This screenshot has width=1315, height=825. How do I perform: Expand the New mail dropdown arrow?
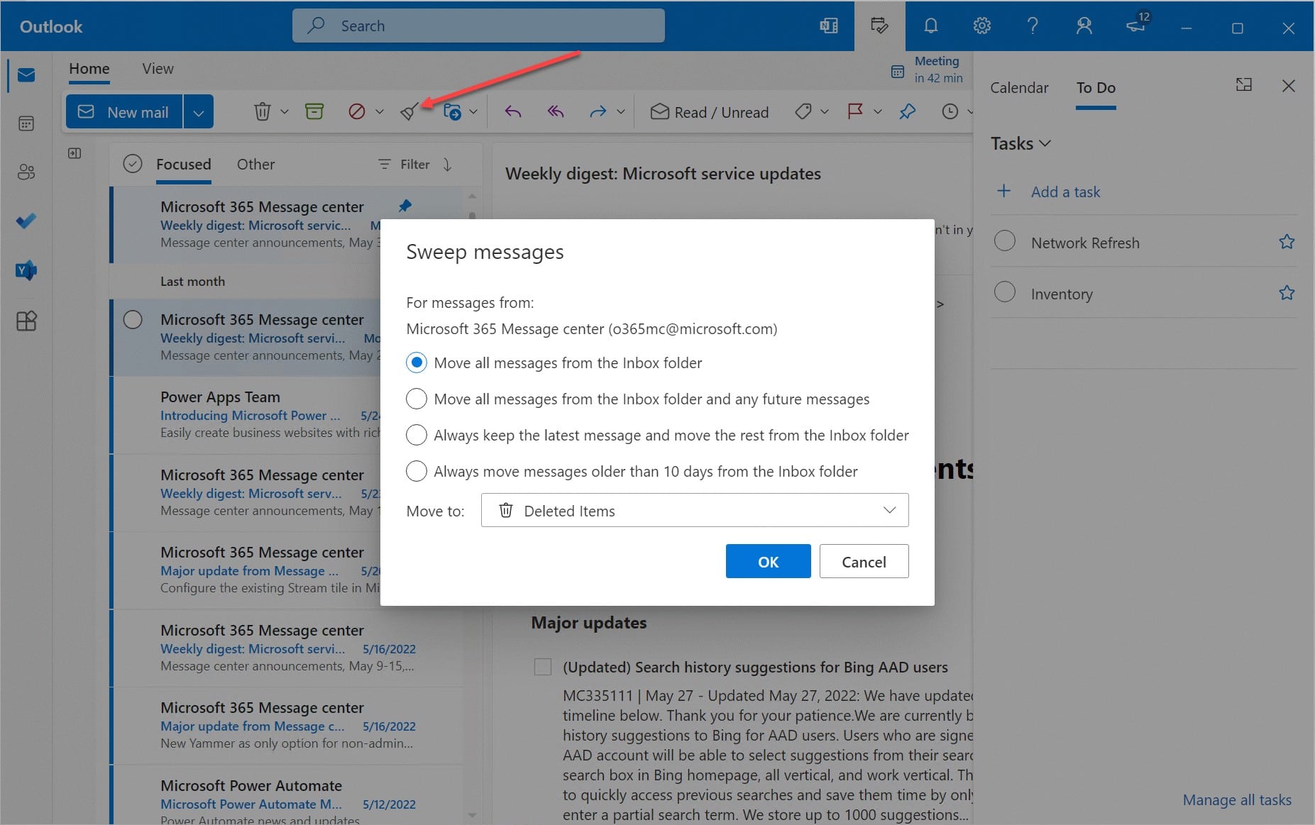(x=199, y=112)
